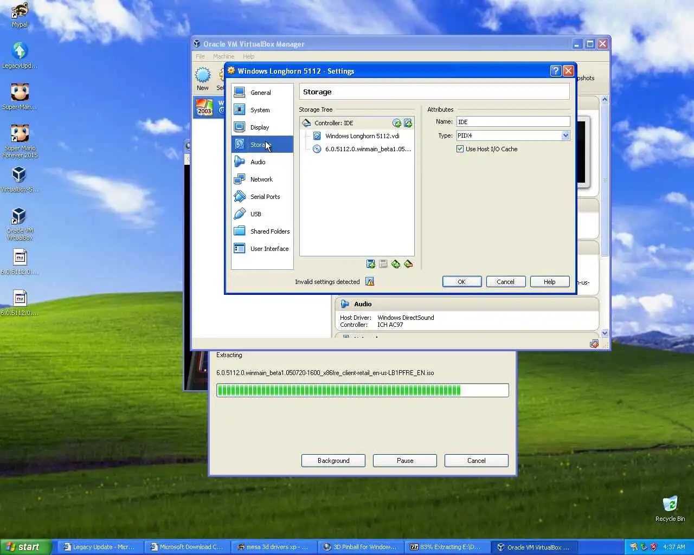The width and height of the screenshot is (694, 555).
Task: Switch to Legacy Update taskbar window
Action: [x=100, y=547]
